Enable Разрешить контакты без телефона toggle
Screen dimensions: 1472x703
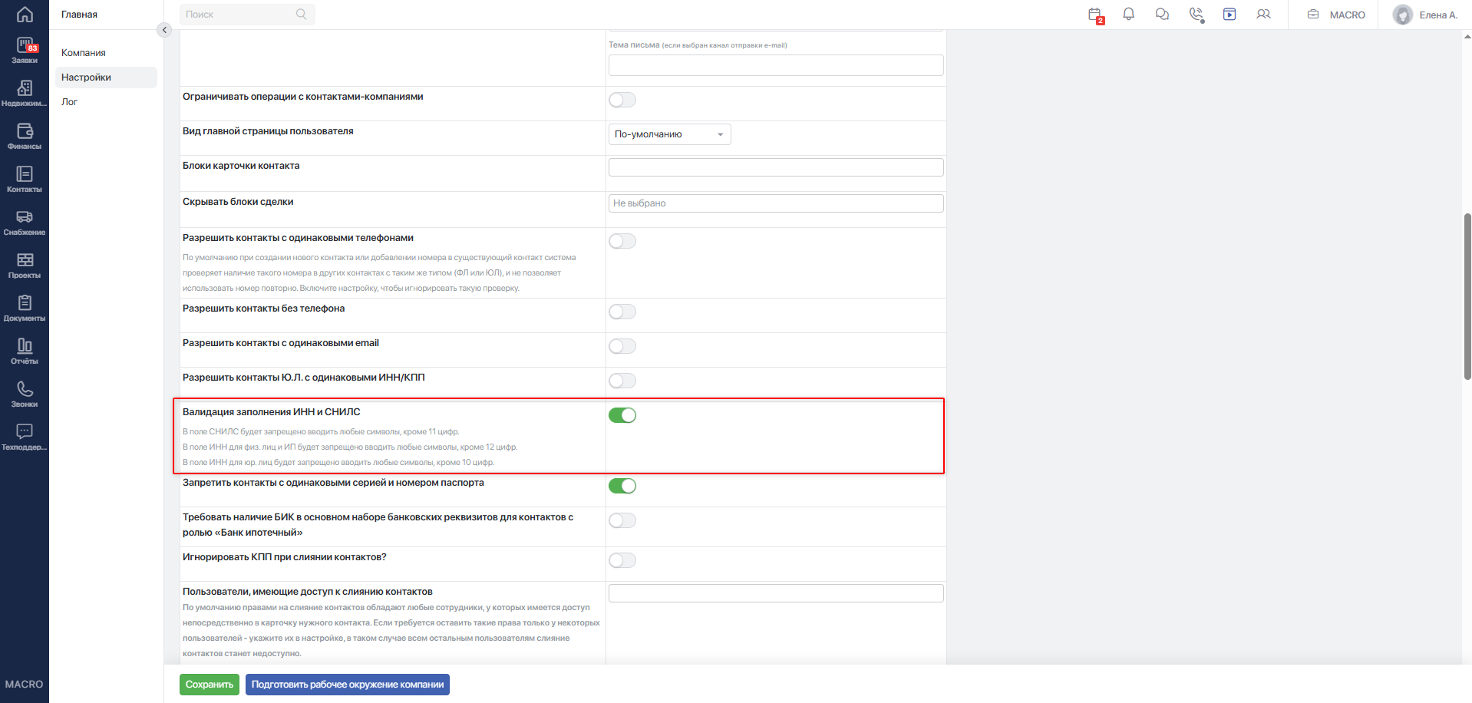click(622, 312)
